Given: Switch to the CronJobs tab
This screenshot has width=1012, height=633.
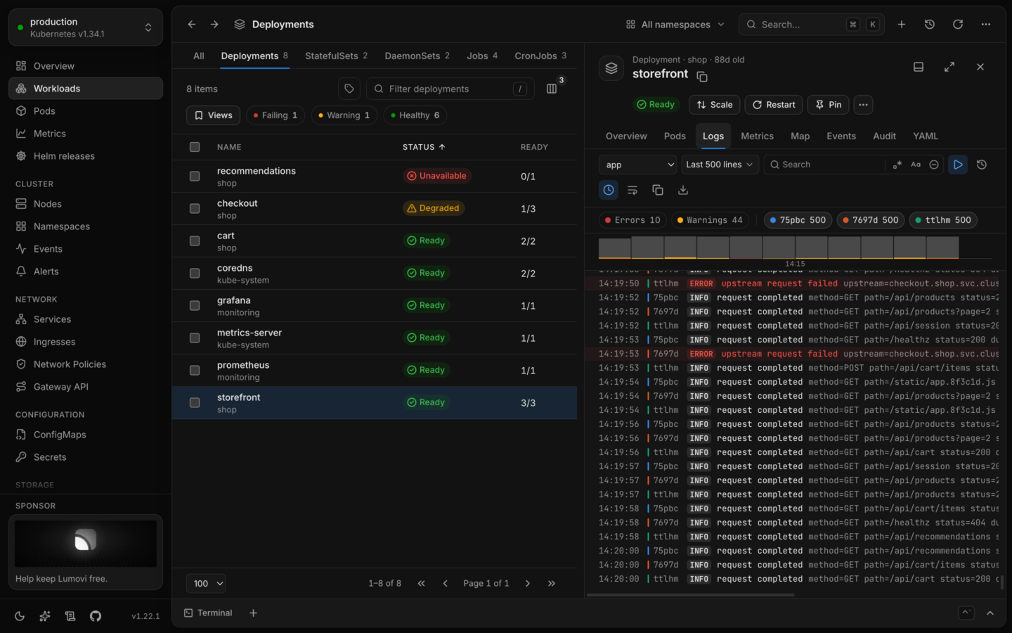Looking at the screenshot, I should pyautogui.click(x=540, y=56).
